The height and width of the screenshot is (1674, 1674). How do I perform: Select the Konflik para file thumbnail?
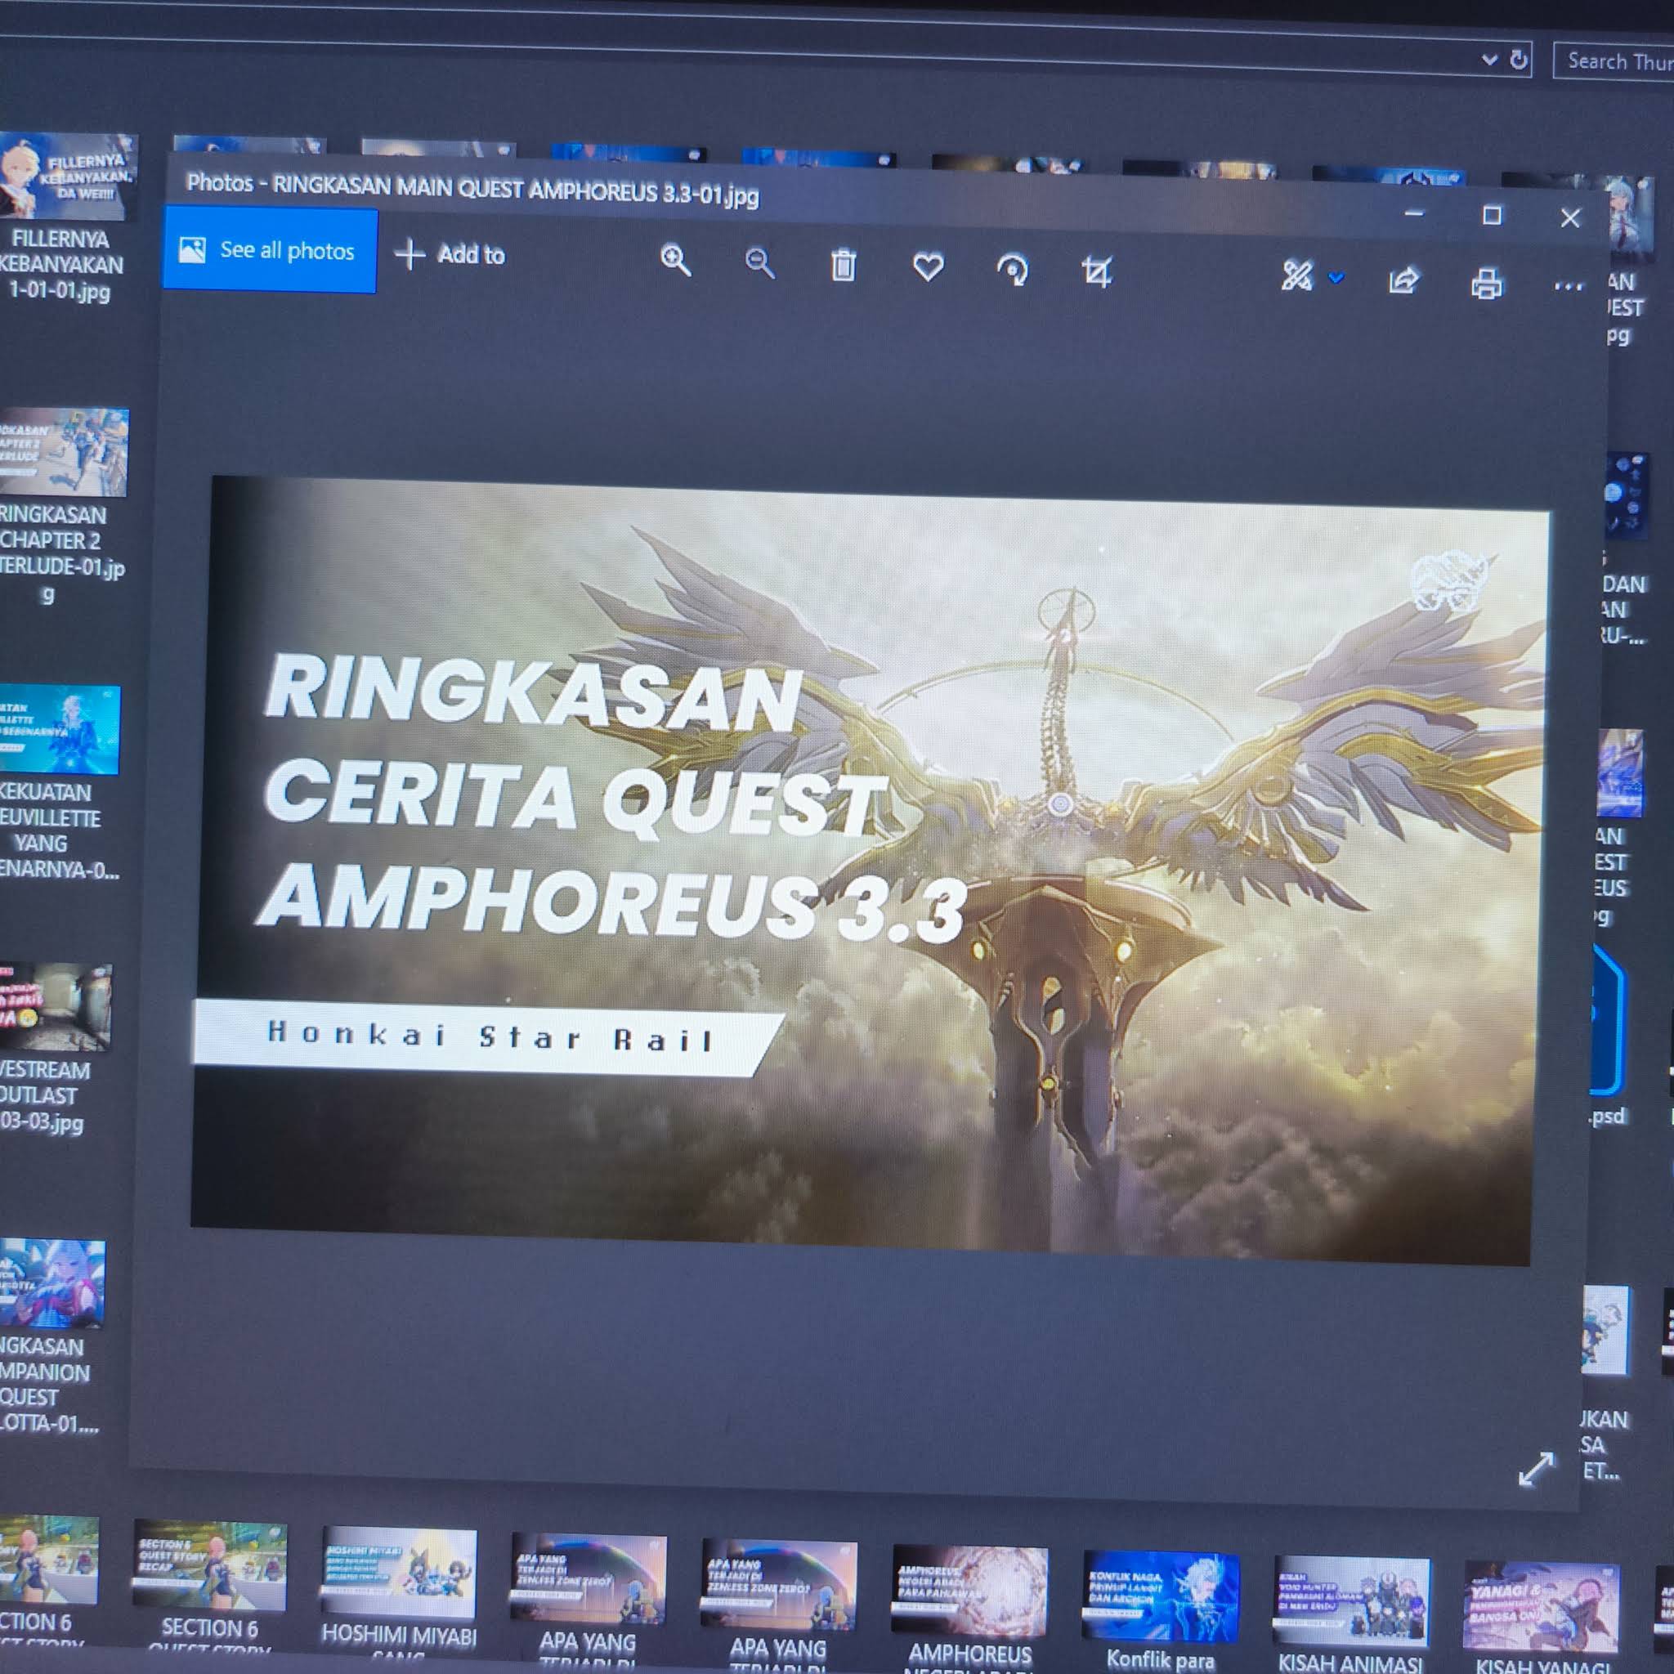[1160, 1597]
